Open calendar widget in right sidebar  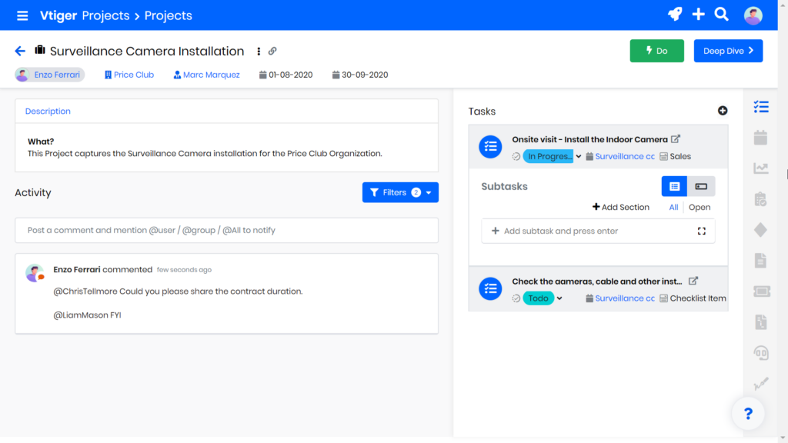tap(760, 138)
